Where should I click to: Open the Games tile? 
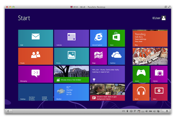141,74
